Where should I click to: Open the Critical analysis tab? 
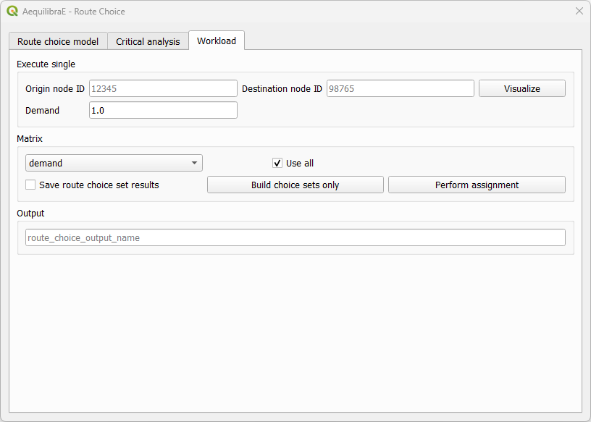148,41
